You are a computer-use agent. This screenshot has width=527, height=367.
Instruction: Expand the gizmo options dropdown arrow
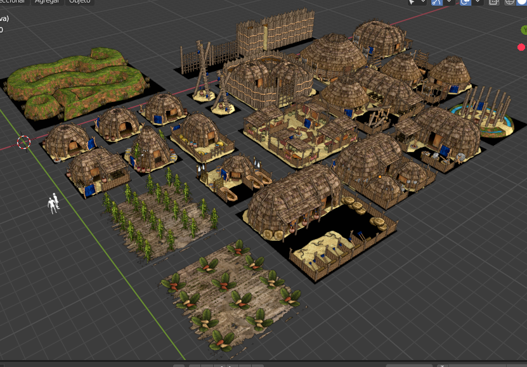[450, 2]
